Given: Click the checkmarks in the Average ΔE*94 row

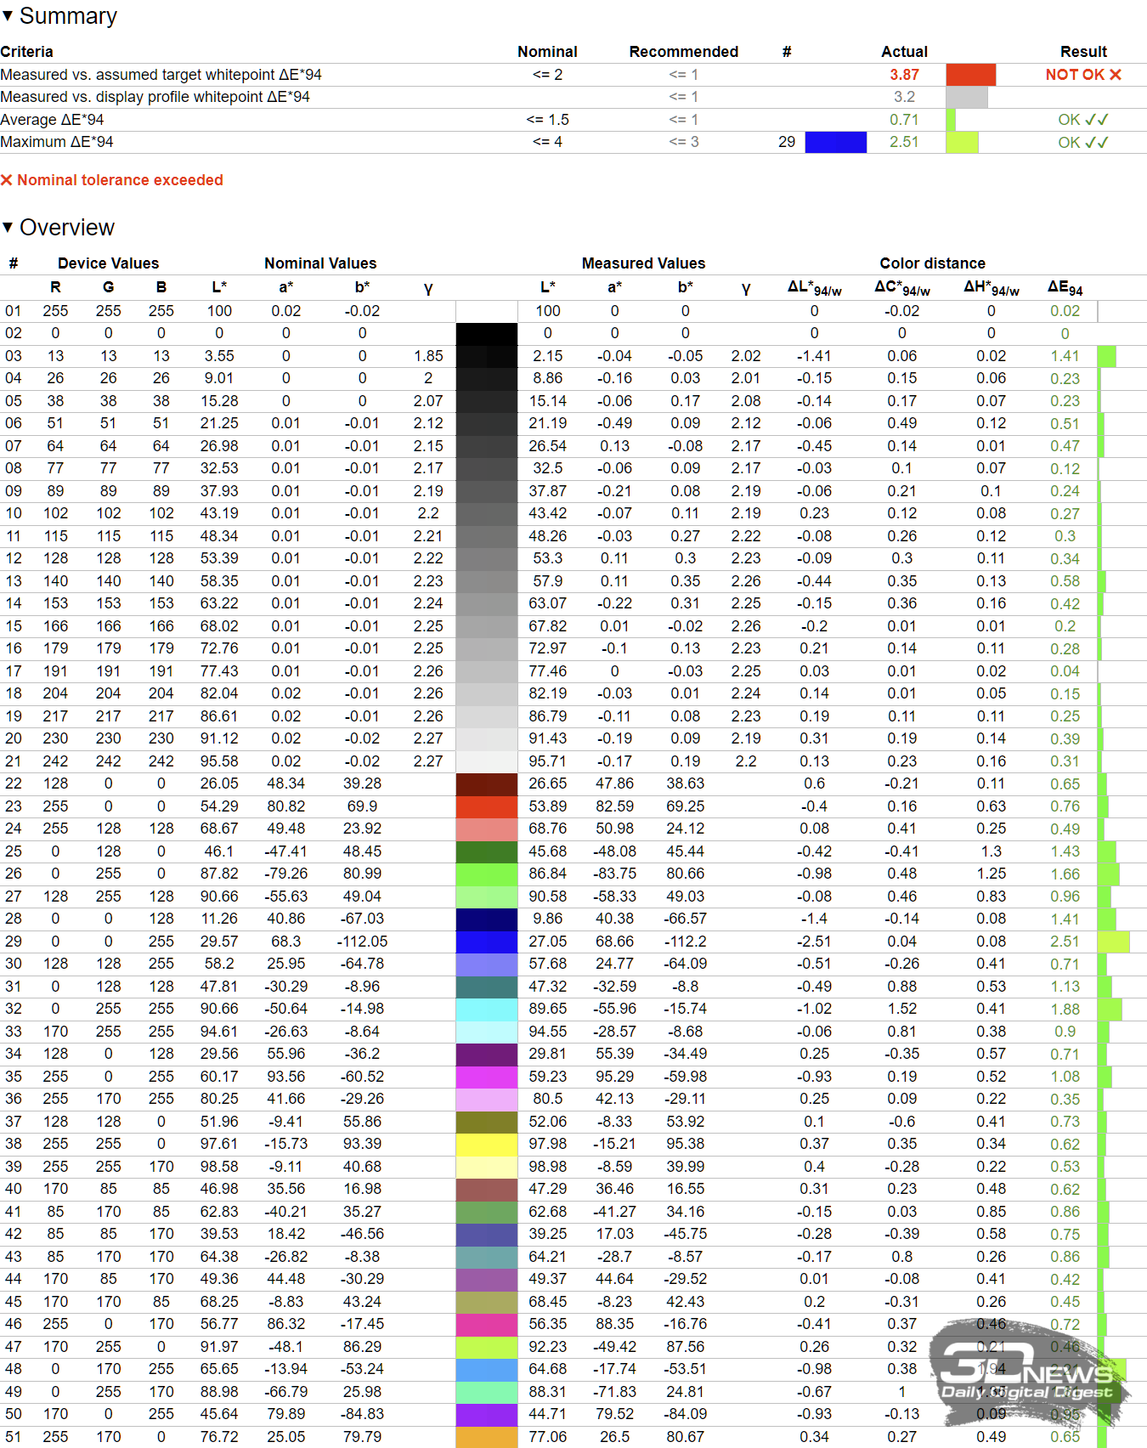Looking at the screenshot, I should tap(1096, 120).
